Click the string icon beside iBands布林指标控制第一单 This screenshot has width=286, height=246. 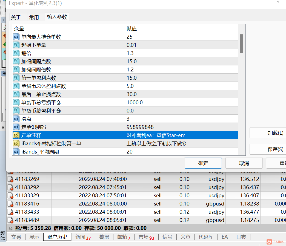pos(16,143)
